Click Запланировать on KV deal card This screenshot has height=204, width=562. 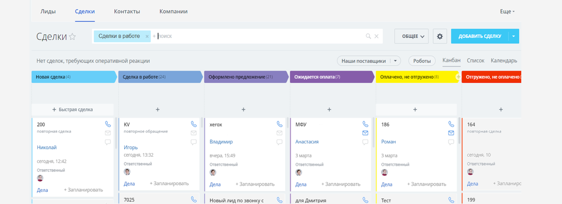[169, 184]
